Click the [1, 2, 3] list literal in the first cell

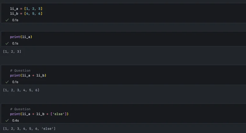pos(33,9)
